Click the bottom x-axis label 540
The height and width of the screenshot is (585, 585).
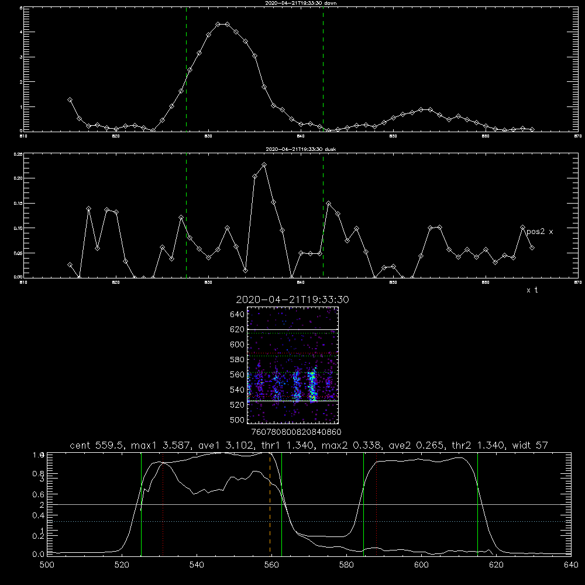(197, 565)
